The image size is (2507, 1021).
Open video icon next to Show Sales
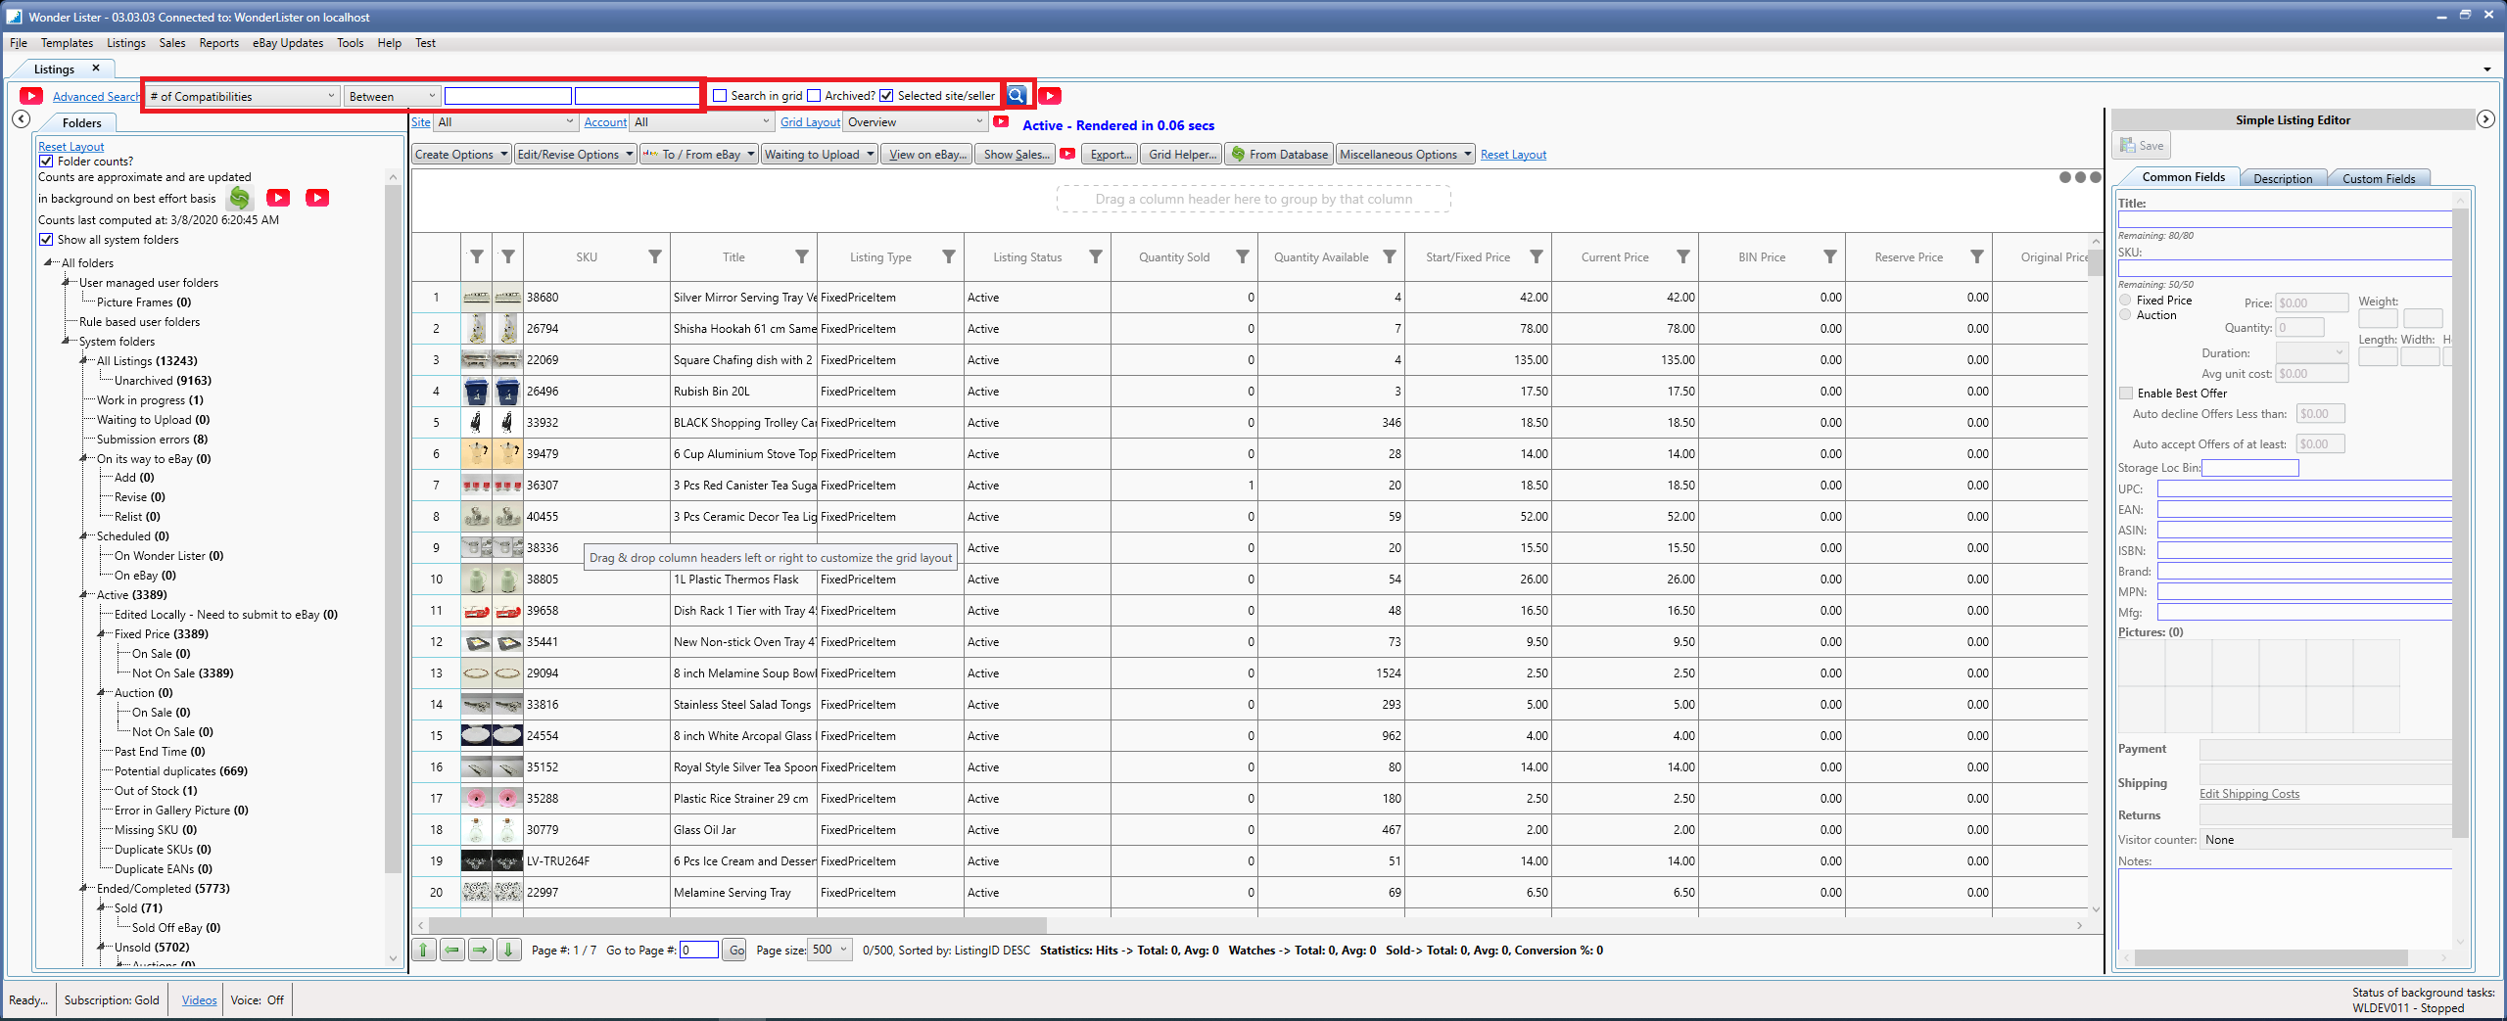tap(1067, 154)
